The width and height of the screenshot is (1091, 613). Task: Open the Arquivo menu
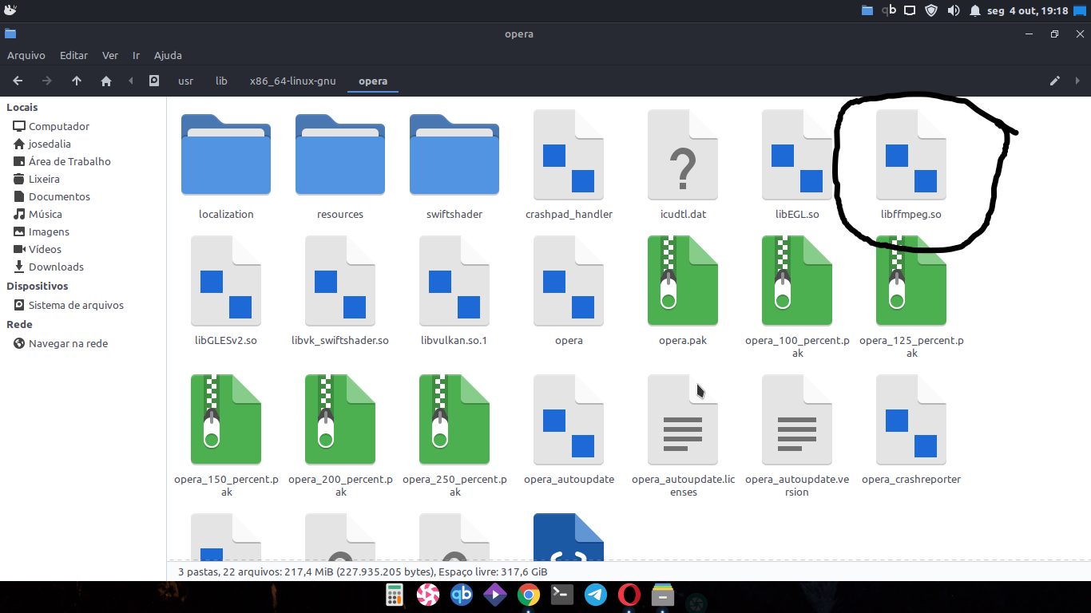tap(26, 56)
